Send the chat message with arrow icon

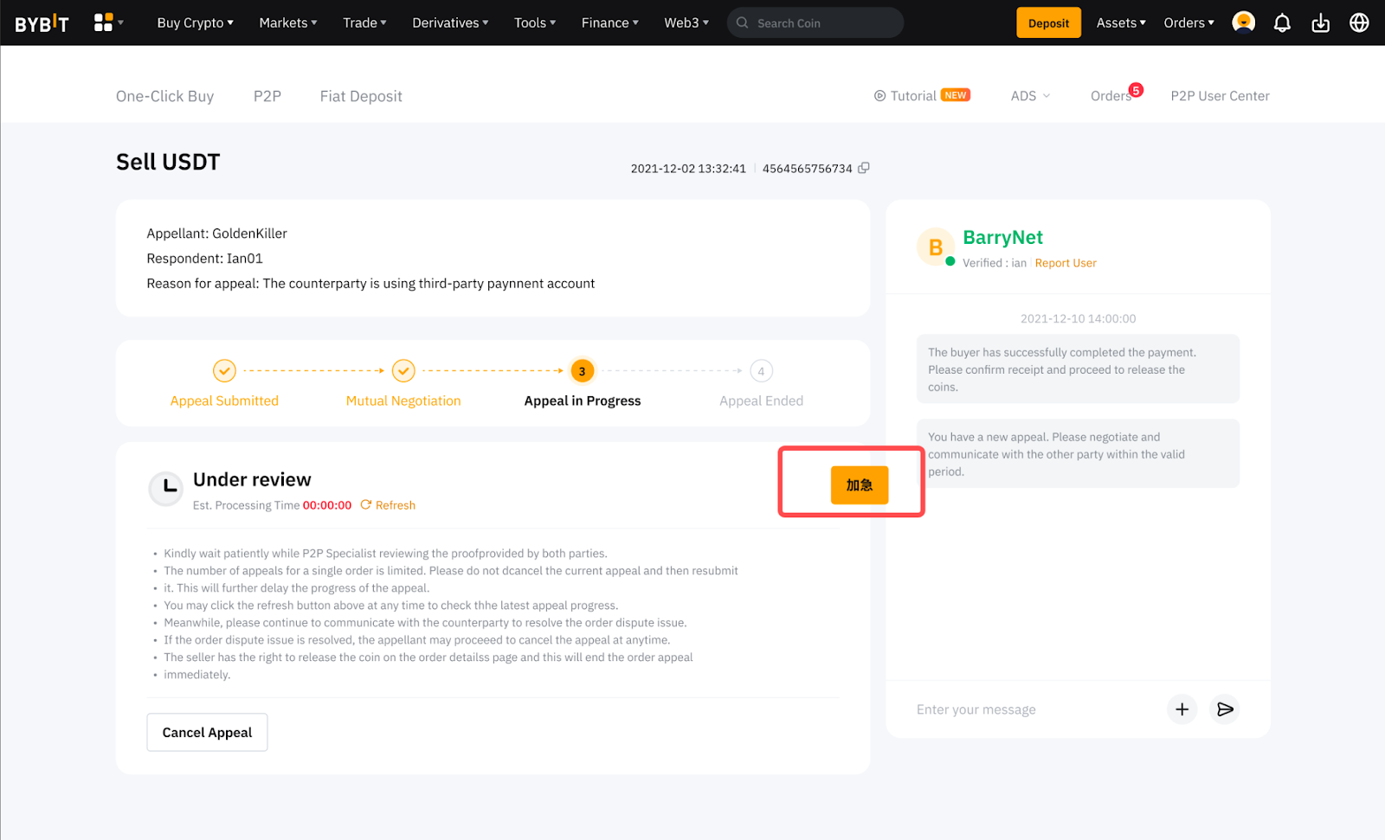click(1225, 709)
